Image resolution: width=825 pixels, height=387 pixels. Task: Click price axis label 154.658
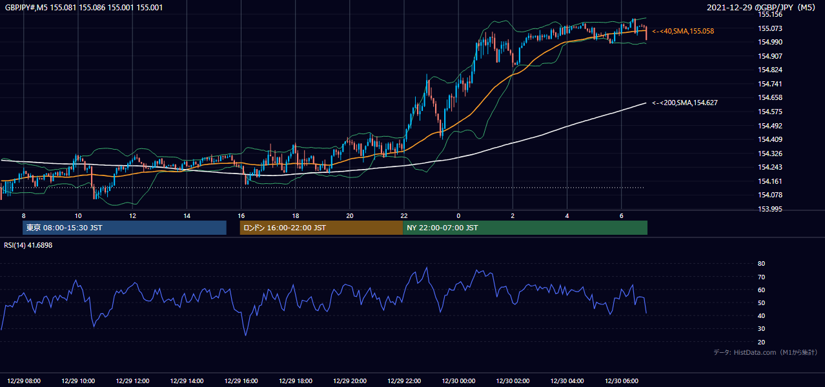click(771, 97)
